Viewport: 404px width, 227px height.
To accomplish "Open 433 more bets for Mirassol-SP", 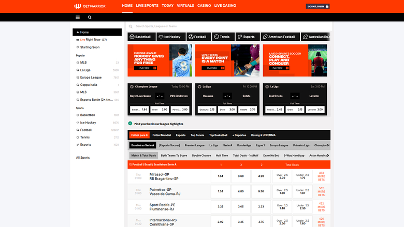I will 321,176.
